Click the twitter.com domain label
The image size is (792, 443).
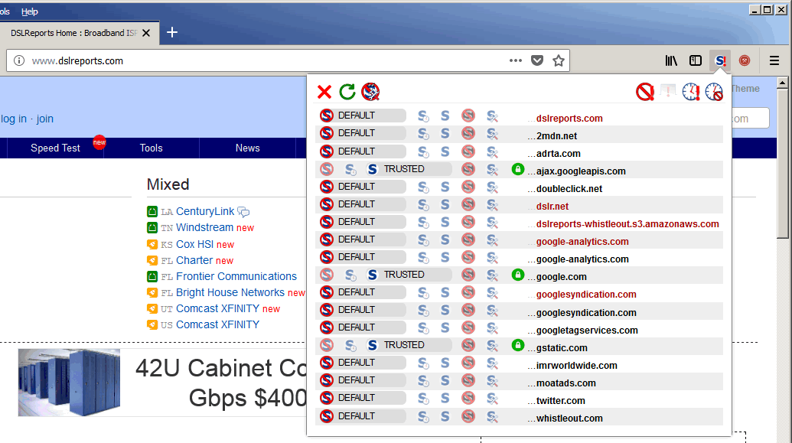(561, 401)
